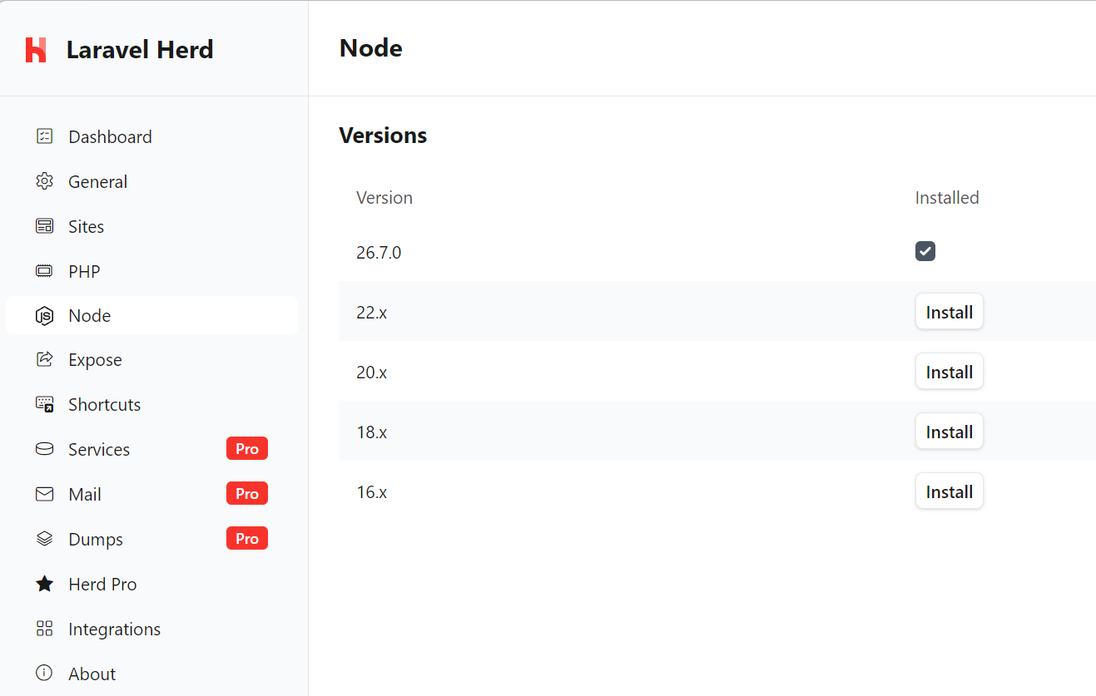Click the Version column header
This screenshot has height=696, width=1096.
[384, 198]
